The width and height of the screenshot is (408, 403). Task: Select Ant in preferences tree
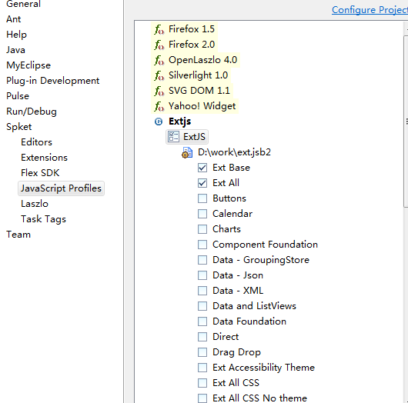pyautogui.click(x=14, y=19)
